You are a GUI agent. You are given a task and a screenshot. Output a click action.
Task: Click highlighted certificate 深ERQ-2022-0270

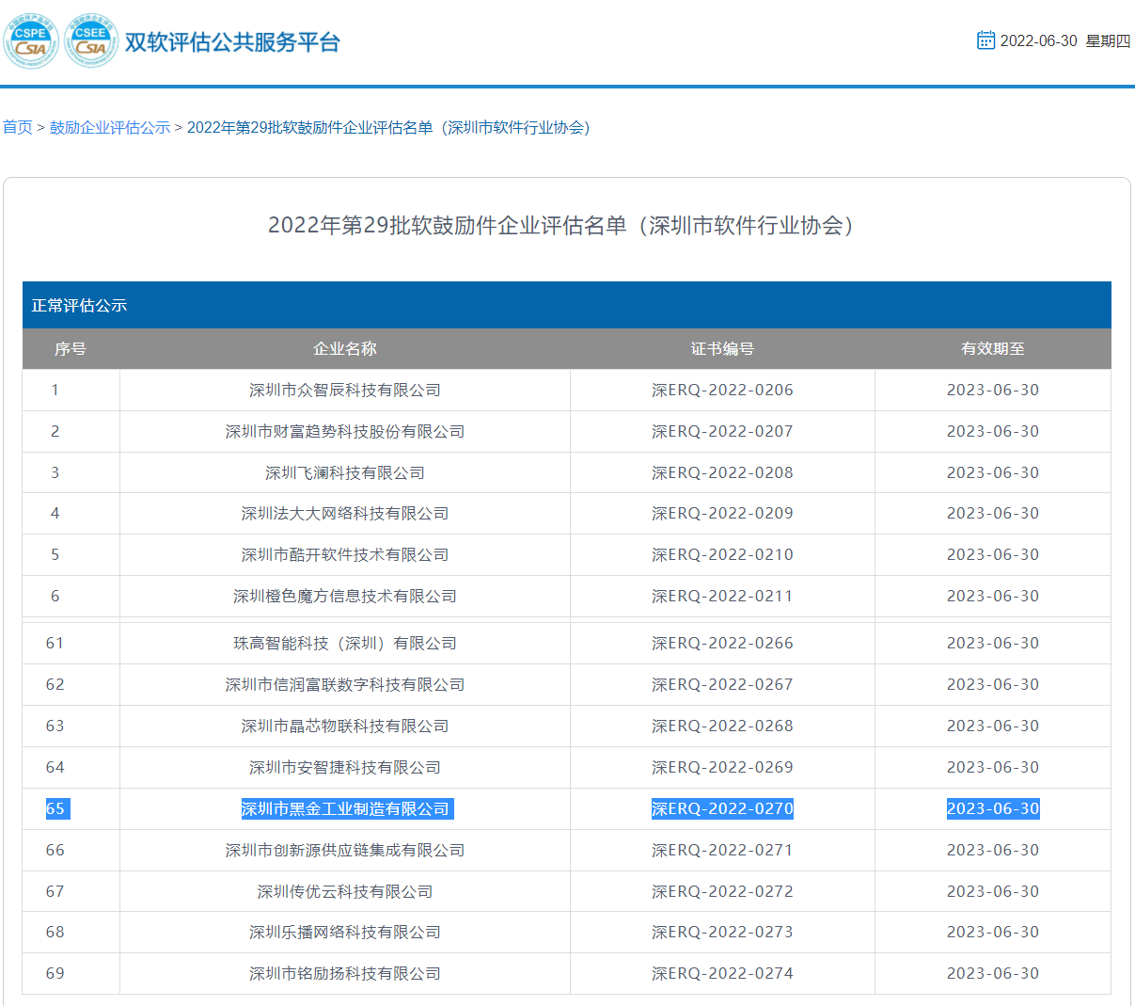[722, 808]
